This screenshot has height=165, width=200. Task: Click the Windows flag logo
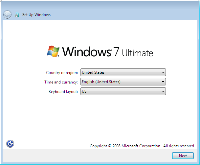53,51
